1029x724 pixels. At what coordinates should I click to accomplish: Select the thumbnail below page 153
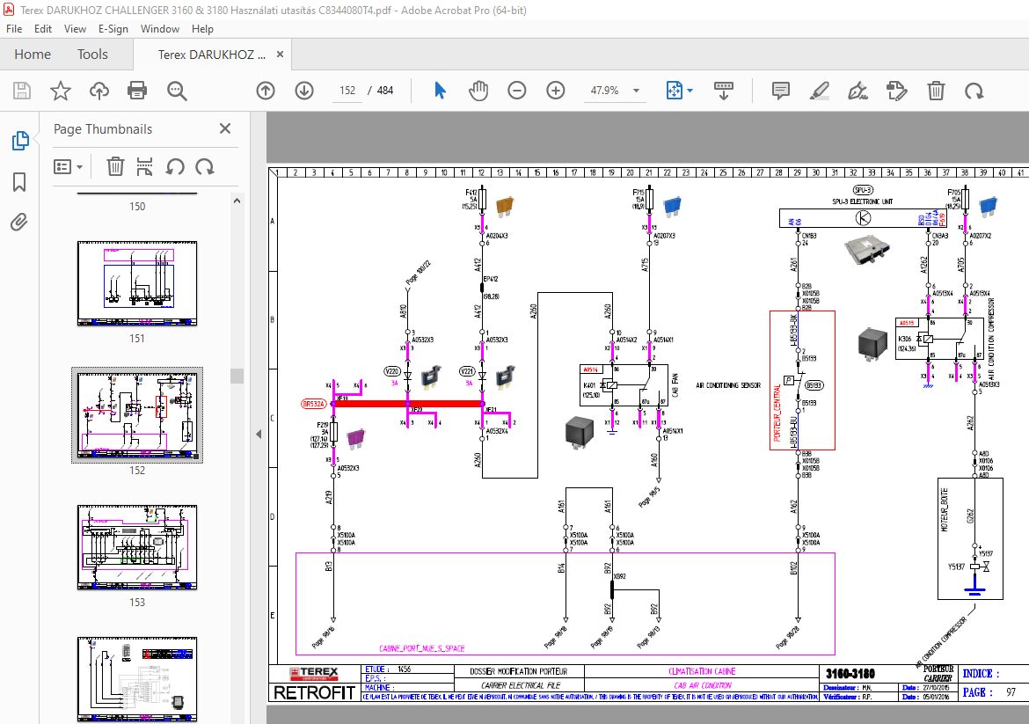pos(137,679)
